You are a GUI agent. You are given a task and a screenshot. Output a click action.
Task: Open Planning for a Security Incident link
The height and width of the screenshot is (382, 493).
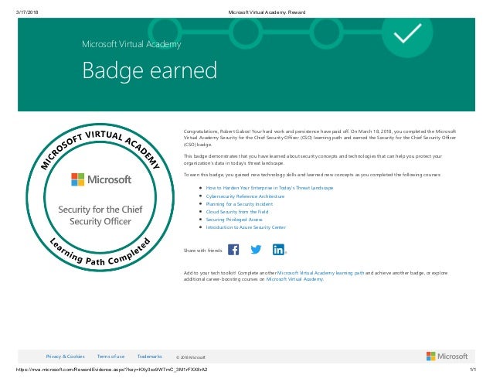tap(240, 204)
